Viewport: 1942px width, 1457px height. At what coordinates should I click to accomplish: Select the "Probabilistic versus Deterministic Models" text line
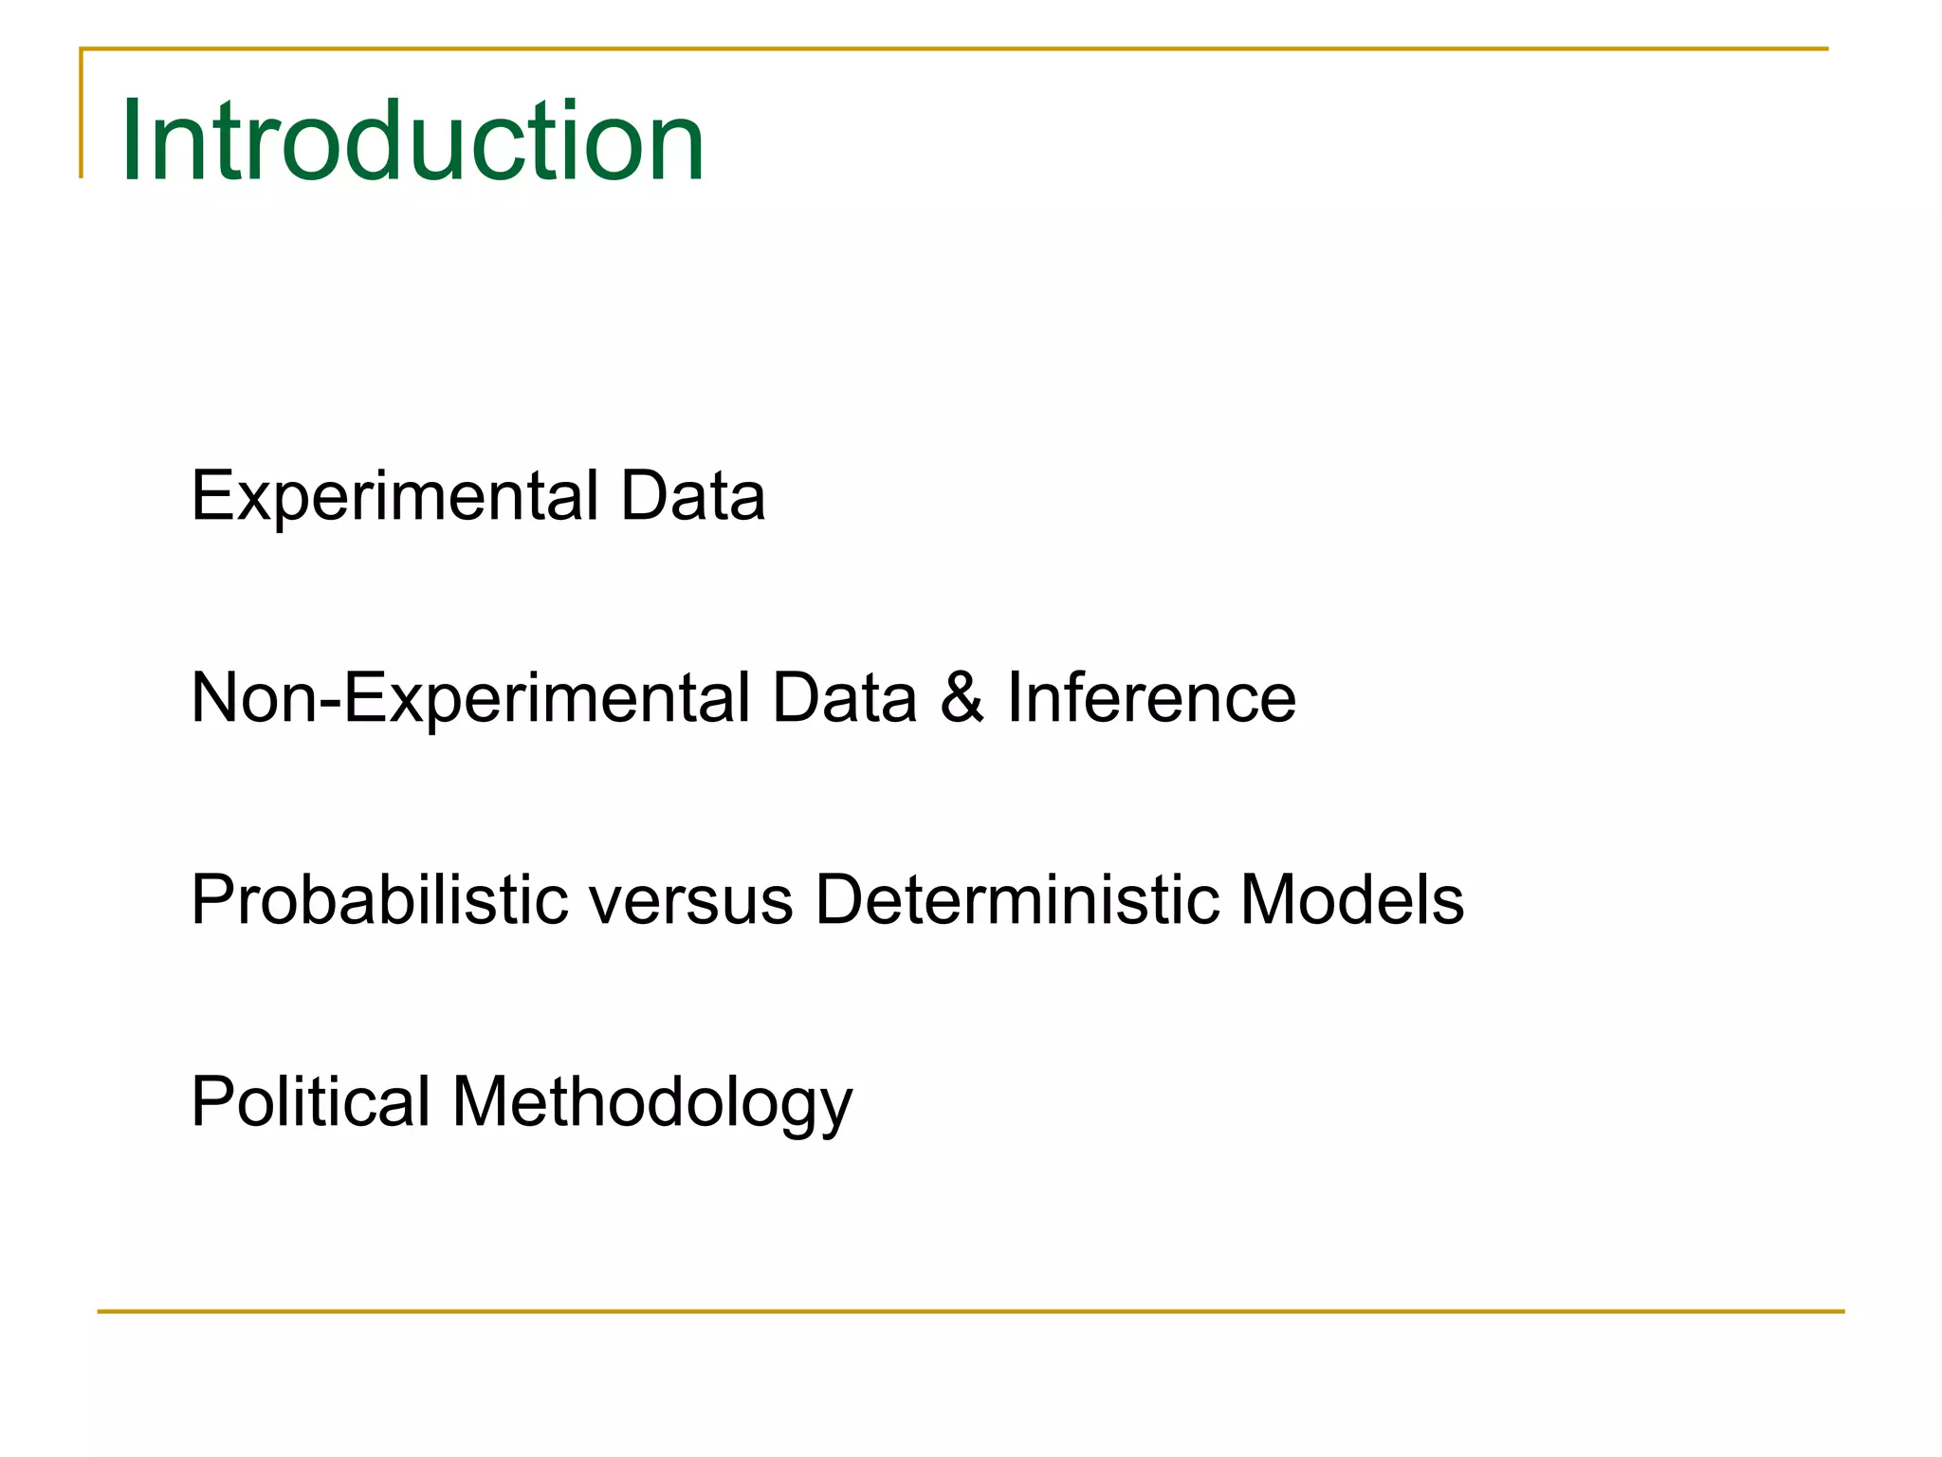(x=827, y=899)
